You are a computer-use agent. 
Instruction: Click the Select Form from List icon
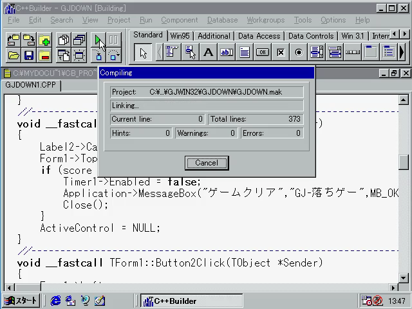coord(79,40)
